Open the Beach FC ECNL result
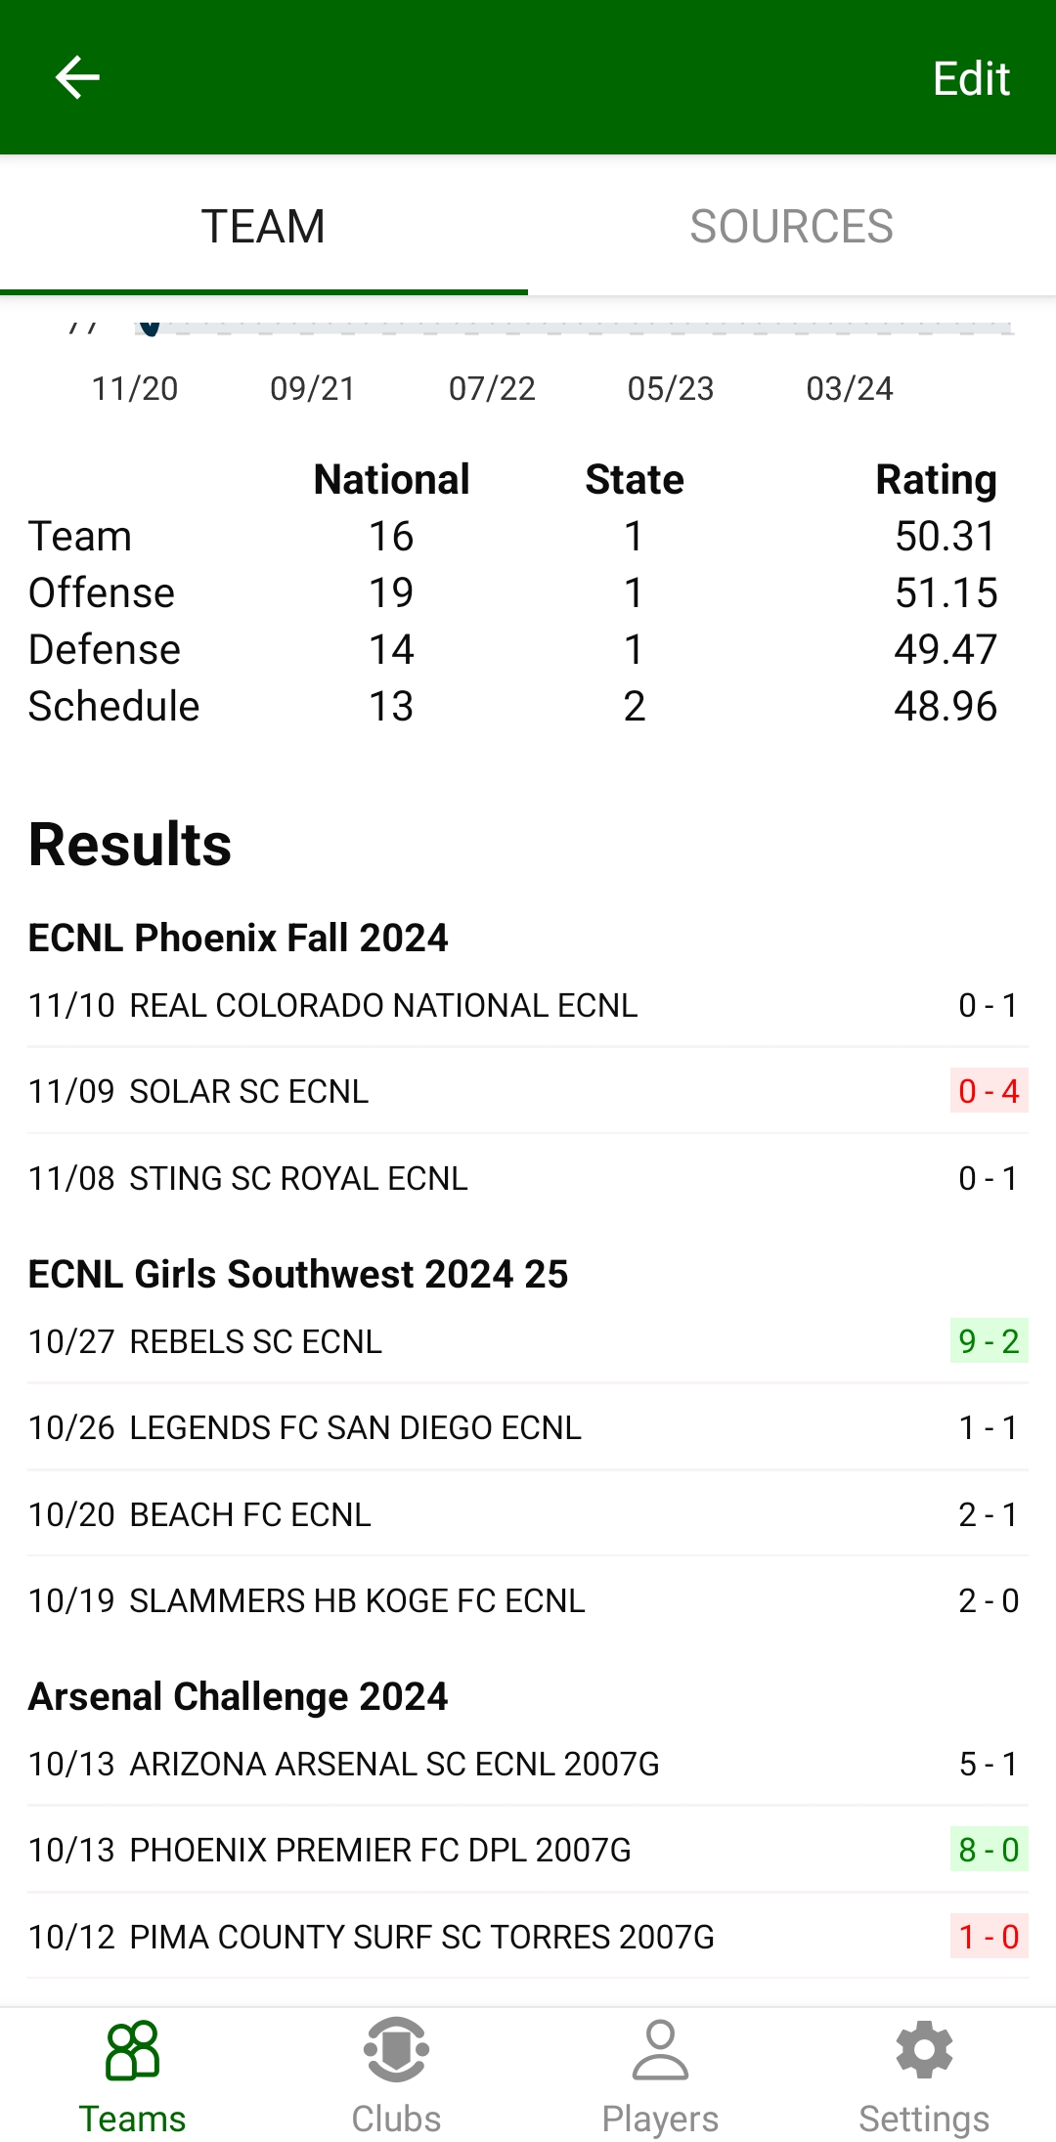The height and width of the screenshot is (2142, 1056). (x=249, y=1514)
